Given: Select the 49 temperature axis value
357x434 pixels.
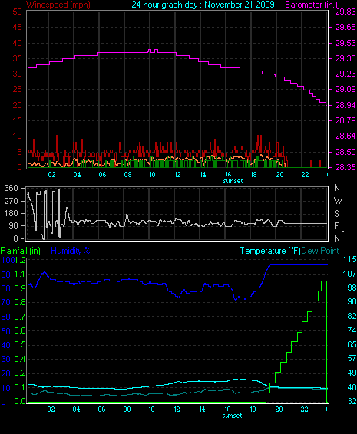Looking at the screenshot, I should [352, 373].
